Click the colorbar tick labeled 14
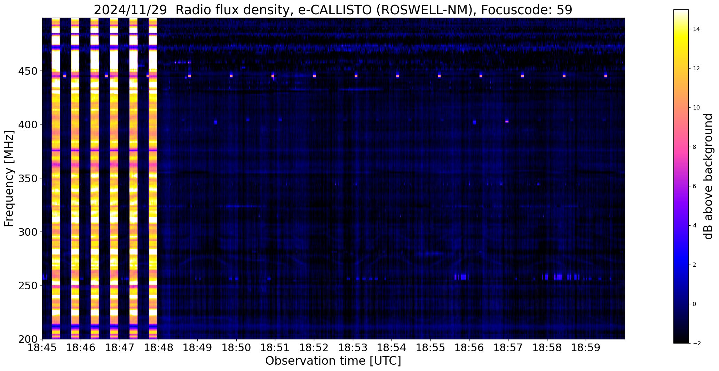This screenshot has height=371, width=719. pos(696,29)
